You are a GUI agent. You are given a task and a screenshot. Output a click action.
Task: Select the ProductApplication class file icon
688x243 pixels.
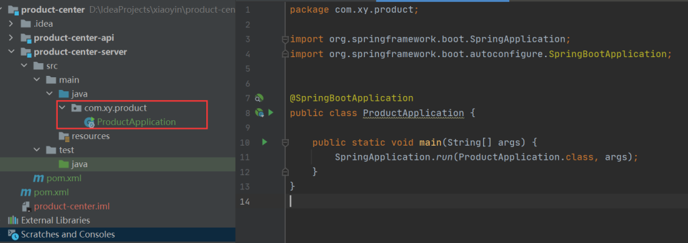[x=90, y=122]
